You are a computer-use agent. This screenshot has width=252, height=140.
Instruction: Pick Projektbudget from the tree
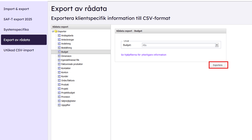(x=68, y=93)
